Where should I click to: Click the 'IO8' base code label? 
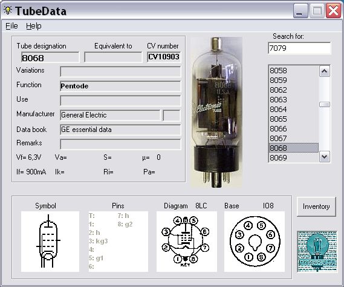click(x=268, y=206)
